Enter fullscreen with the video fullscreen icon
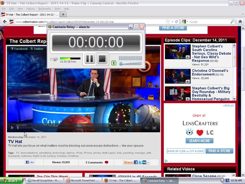245x184 pixels. [154, 128]
